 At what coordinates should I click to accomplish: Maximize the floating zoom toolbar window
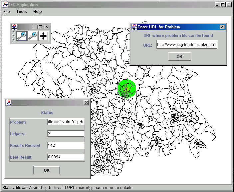click(41, 27)
